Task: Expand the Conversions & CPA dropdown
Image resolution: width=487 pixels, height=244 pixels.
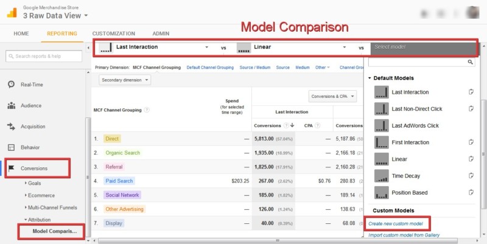Action: [332, 96]
